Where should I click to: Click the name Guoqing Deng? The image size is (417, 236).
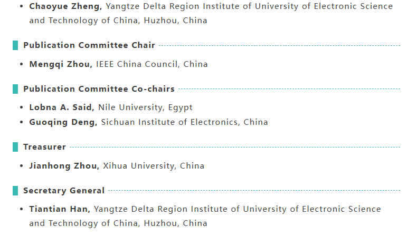click(63, 122)
